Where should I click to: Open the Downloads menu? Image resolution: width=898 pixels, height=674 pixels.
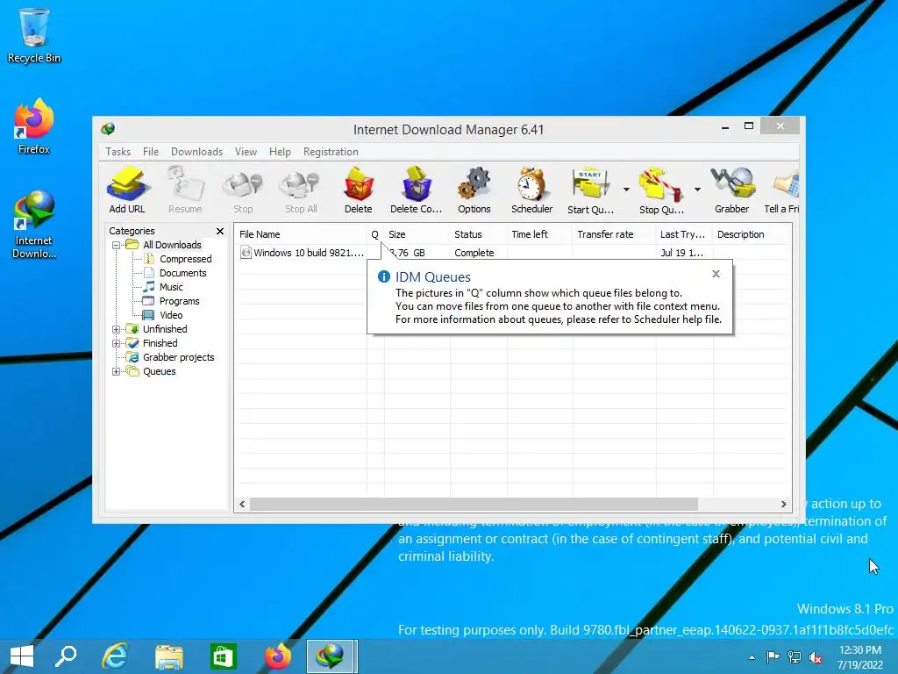point(196,152)
